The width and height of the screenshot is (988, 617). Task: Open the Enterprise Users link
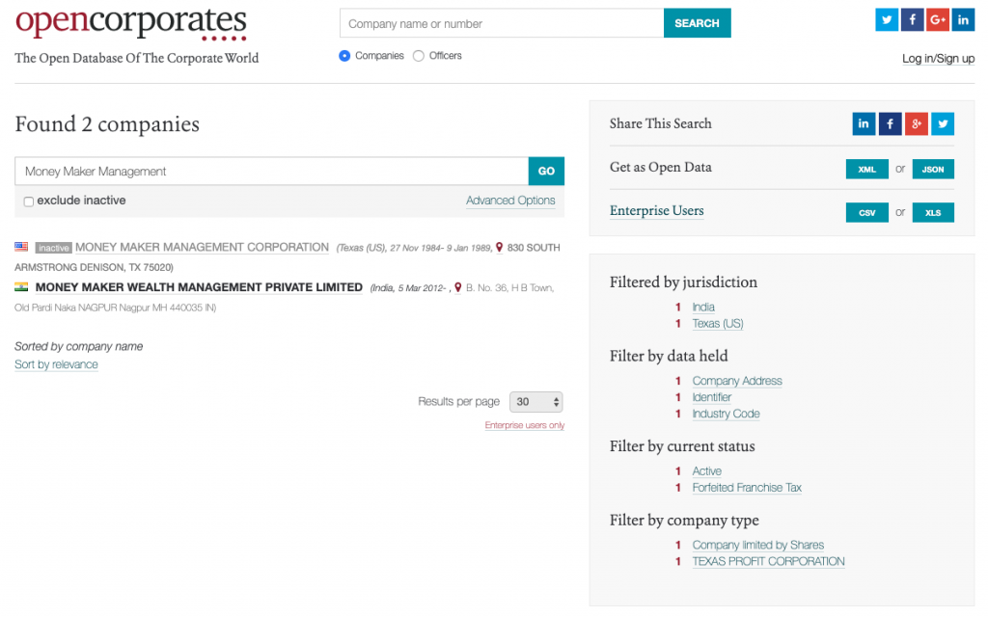click(656, 211)
